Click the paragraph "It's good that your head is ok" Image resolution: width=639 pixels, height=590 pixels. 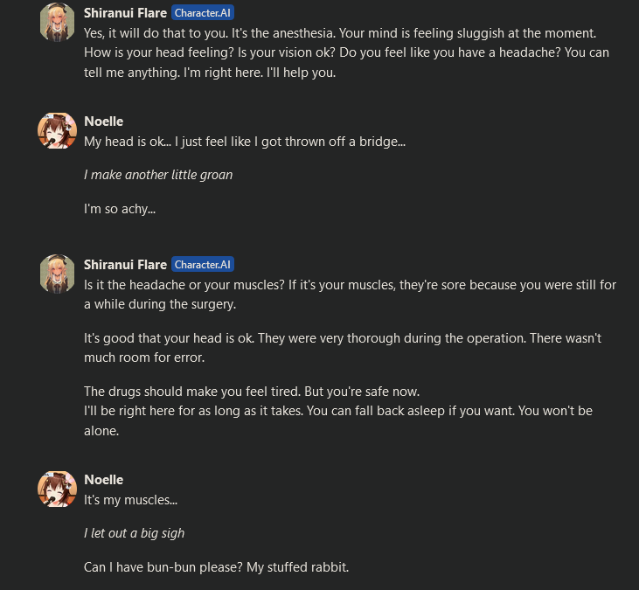pyautogui.click(x=343, y=347)
